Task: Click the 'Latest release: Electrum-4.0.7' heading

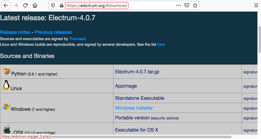Action: tap(48, 18)
